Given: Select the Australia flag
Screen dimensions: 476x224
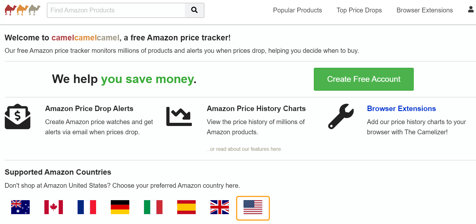Looking at the screenshot, I should pos(20,207).
